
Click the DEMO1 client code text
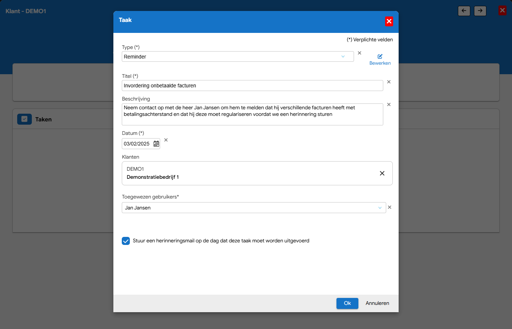pyautogui.click(x=135, y=169)
